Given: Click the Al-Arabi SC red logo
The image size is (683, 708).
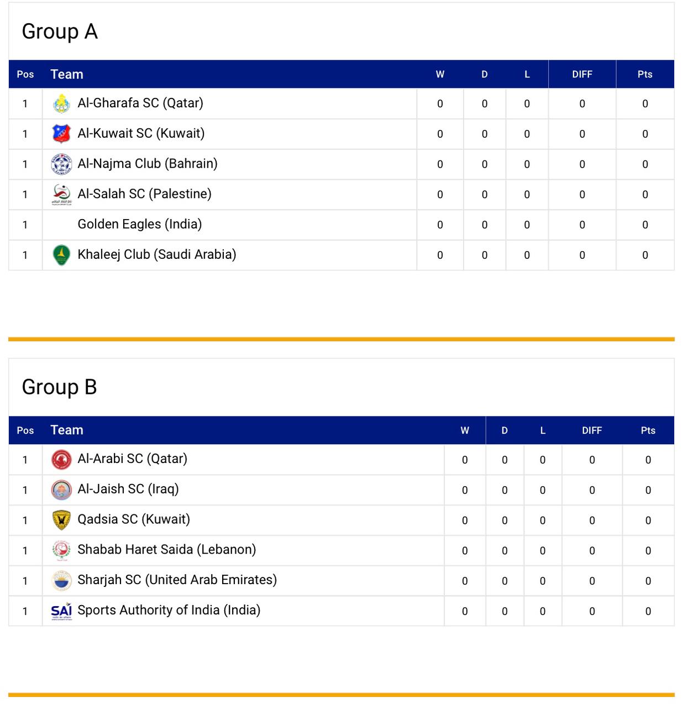Looking at the screenshot, I should [x=61, y=460].
